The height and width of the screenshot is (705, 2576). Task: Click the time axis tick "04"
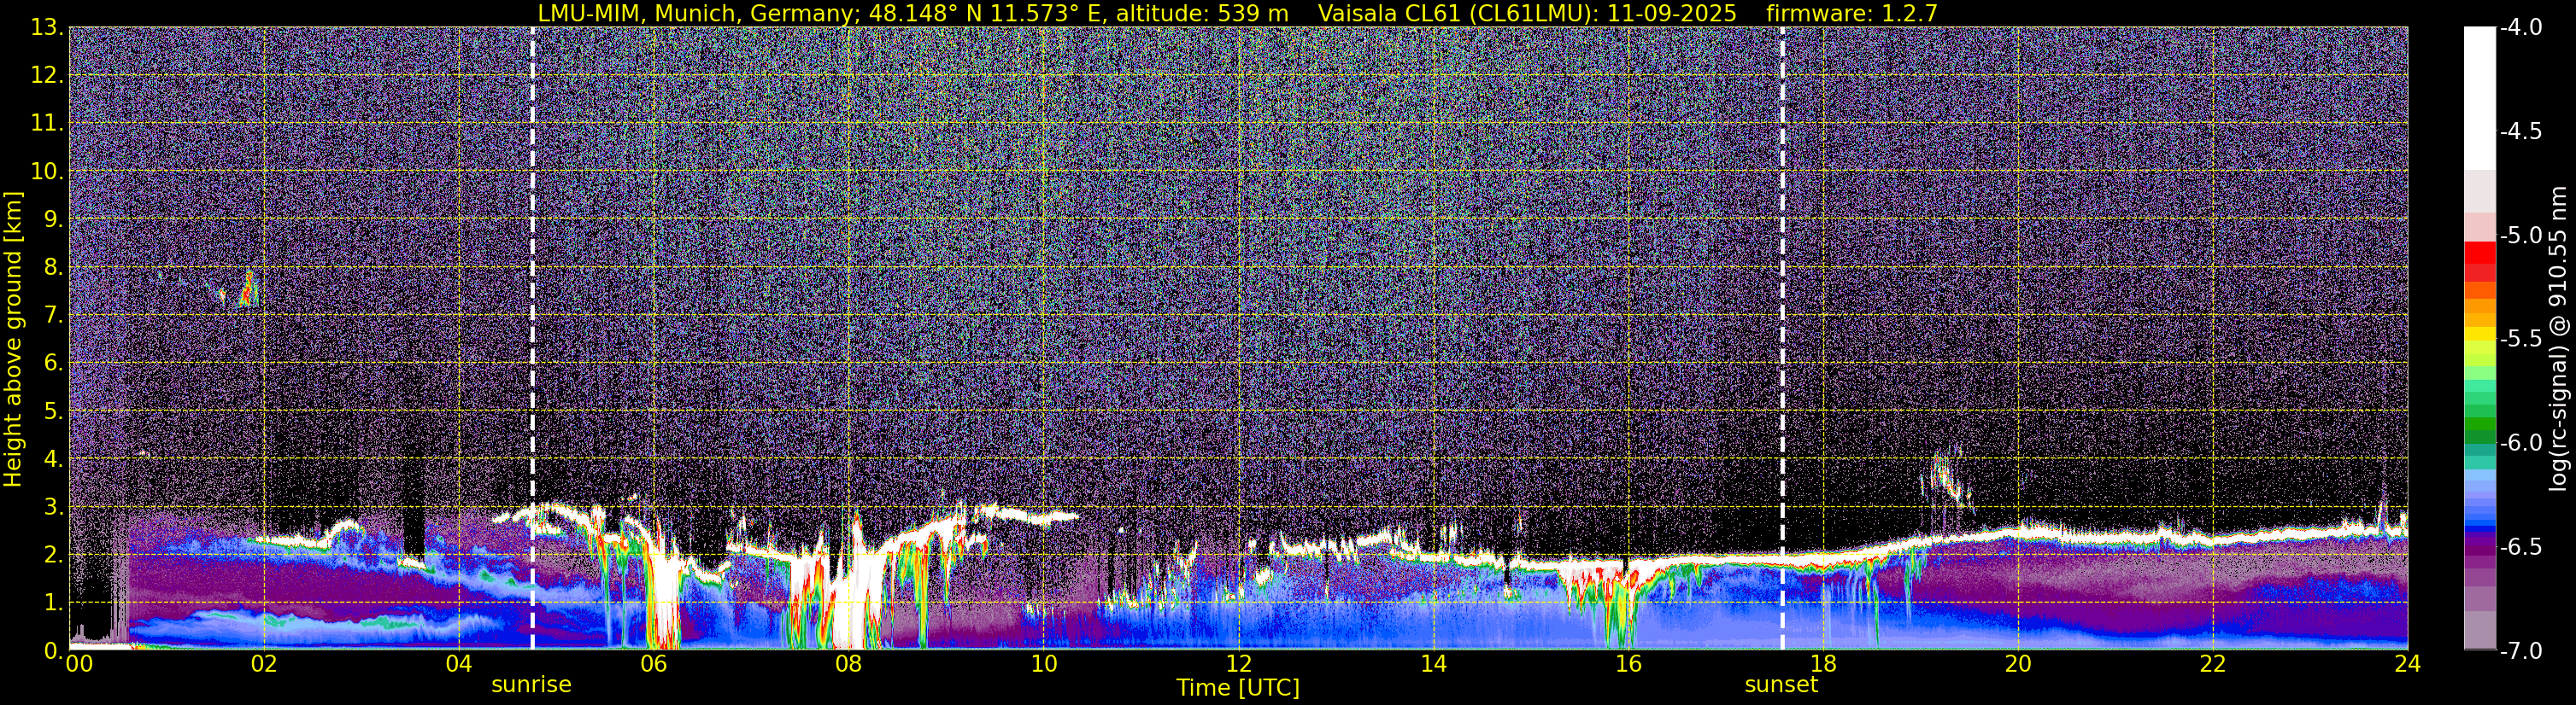coord(459,664)
